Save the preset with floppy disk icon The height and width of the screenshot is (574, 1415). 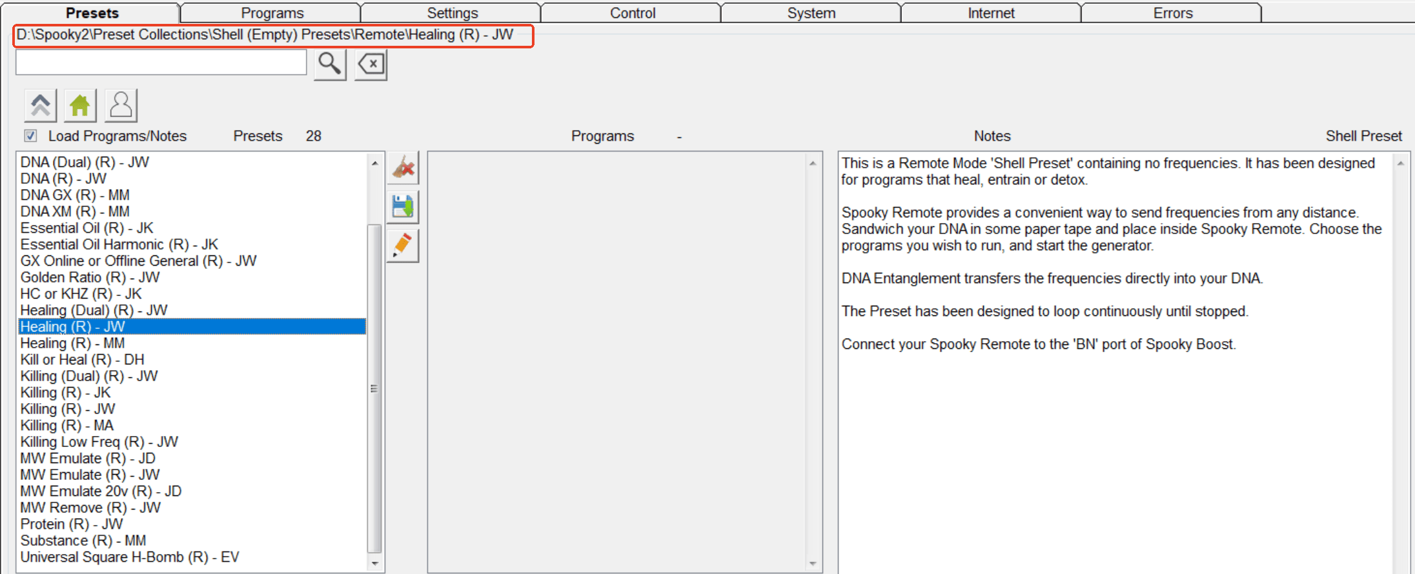tap(403, 207)
